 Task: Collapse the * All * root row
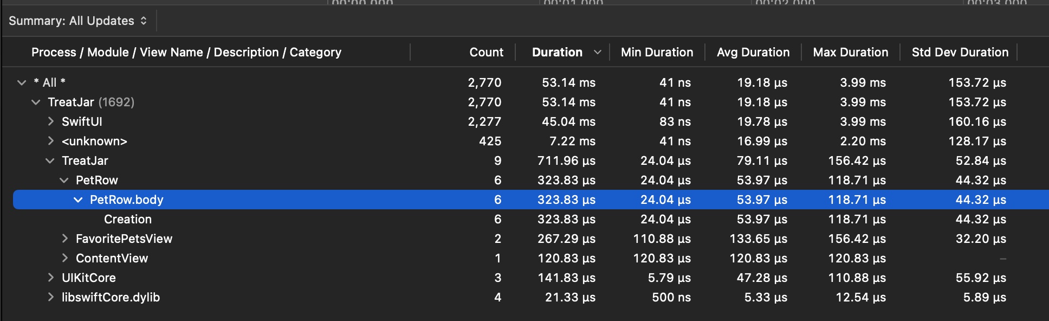click(22, 82)
